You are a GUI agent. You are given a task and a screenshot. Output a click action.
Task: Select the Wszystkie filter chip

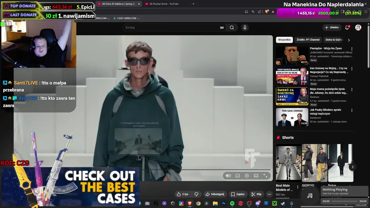[x=284, y=40]
